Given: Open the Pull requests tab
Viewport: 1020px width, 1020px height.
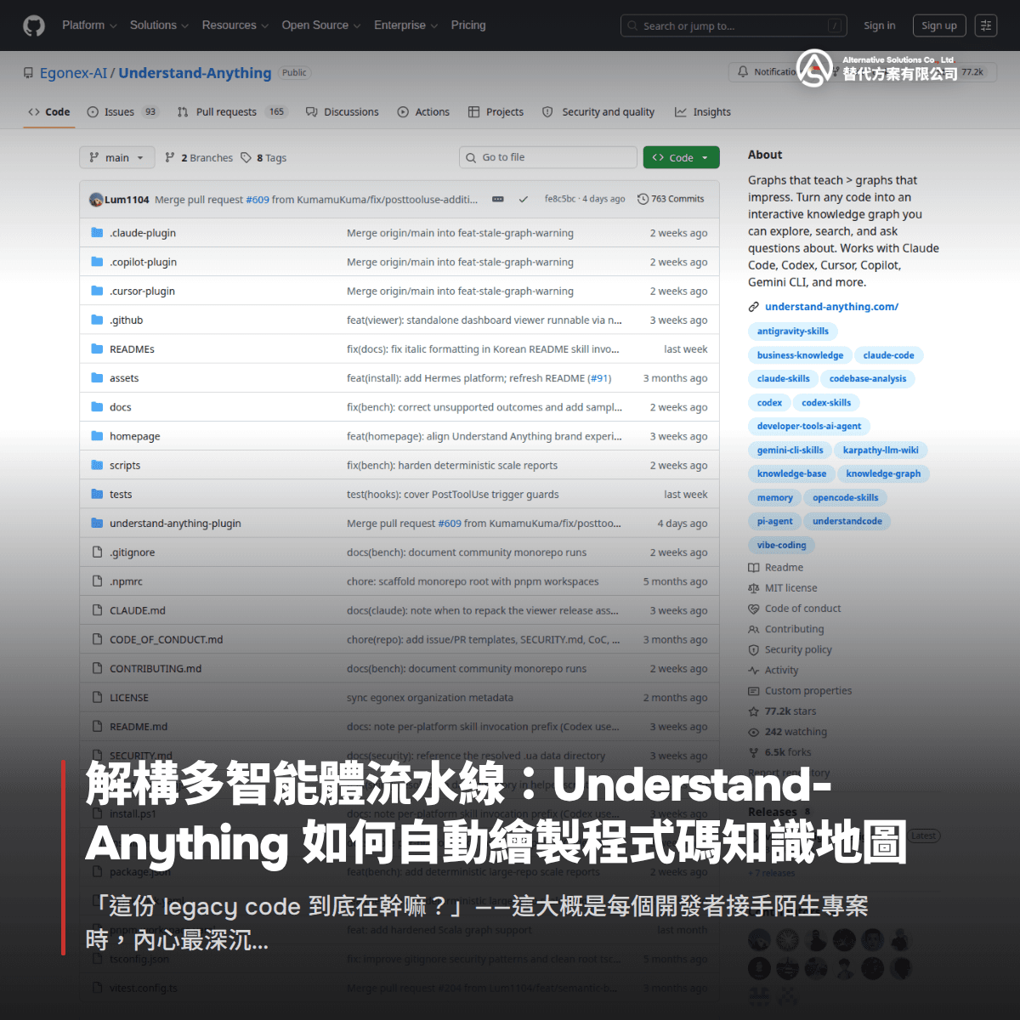Looking at the screenshot, I should [232, 112].
